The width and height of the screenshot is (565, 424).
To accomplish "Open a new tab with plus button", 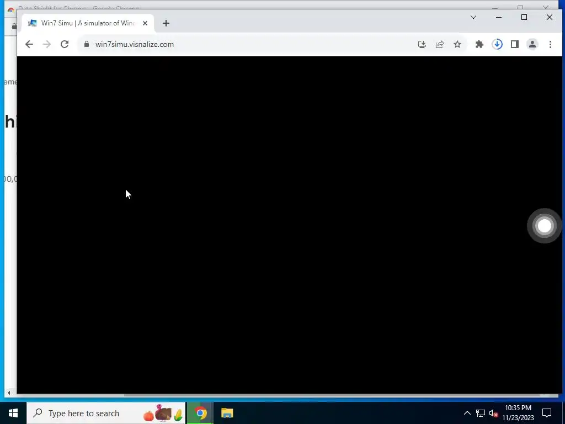I will click(x=166, y=23).
